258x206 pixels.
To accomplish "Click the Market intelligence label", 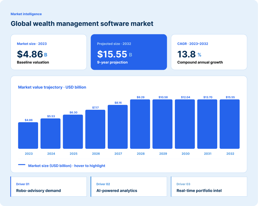I will [26, 14].
